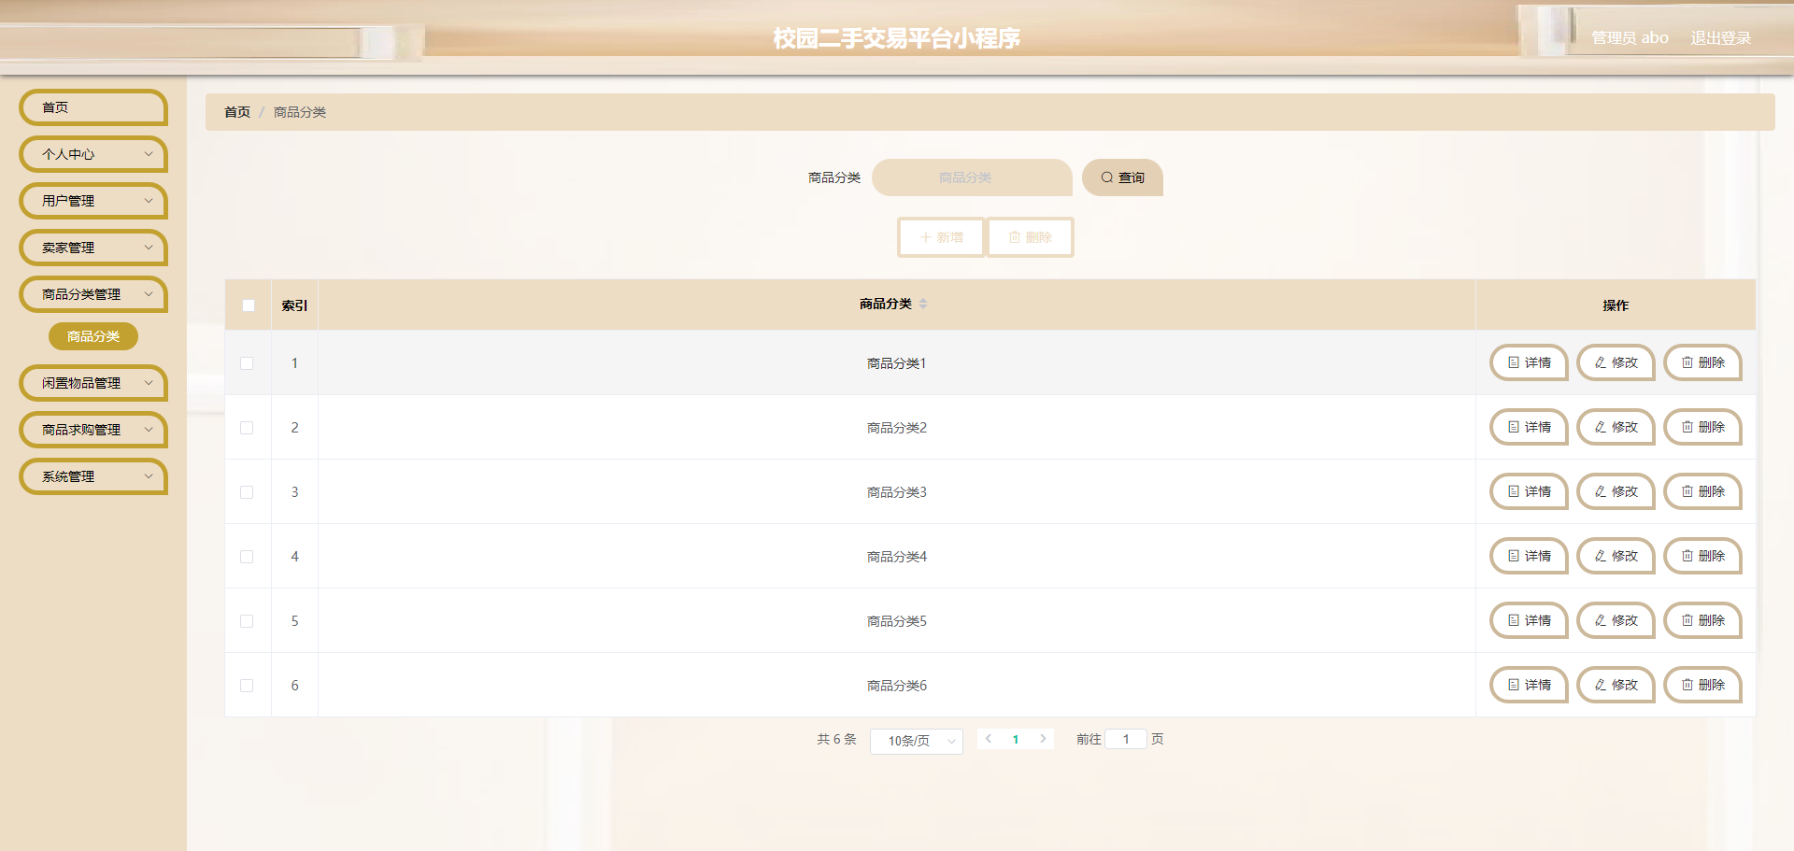Image resolution: width=1794 pixels, height=851 pixels.
Task: Select the 商品分类 submenu item
Action: pyautogui.click(x=93, y=336)
